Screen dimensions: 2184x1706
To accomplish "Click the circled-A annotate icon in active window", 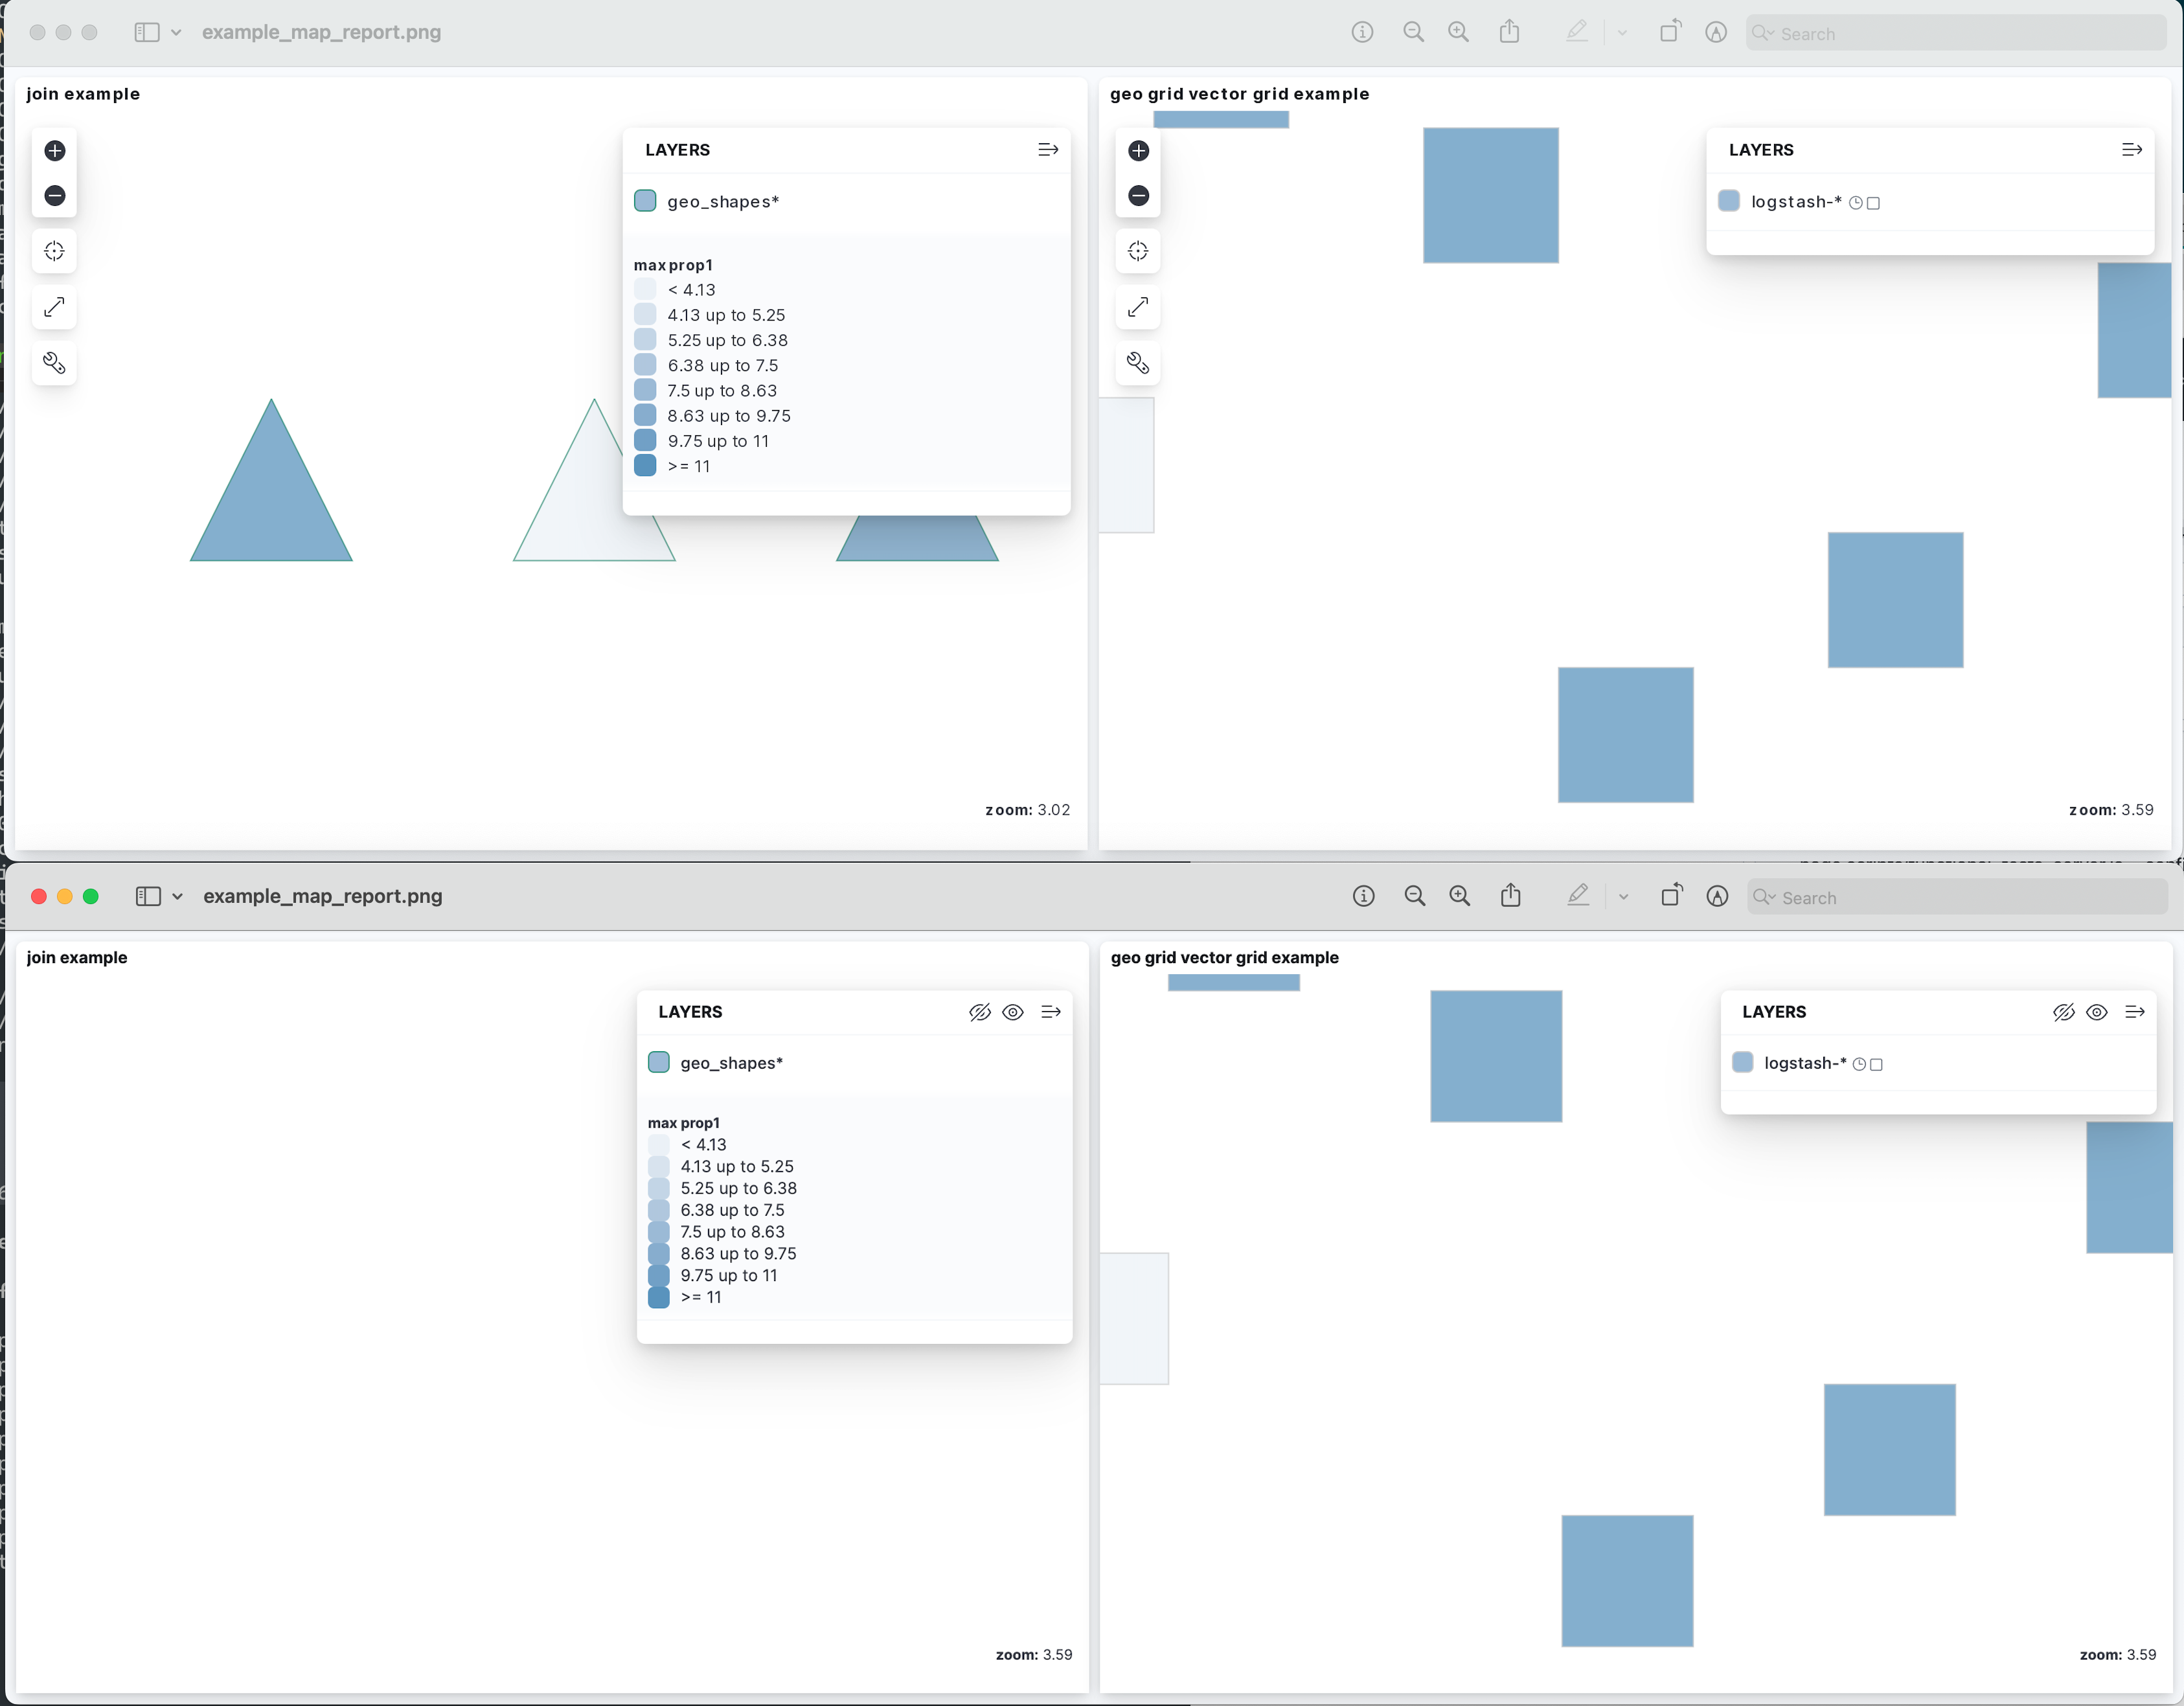I will [x=1717, y=896].
